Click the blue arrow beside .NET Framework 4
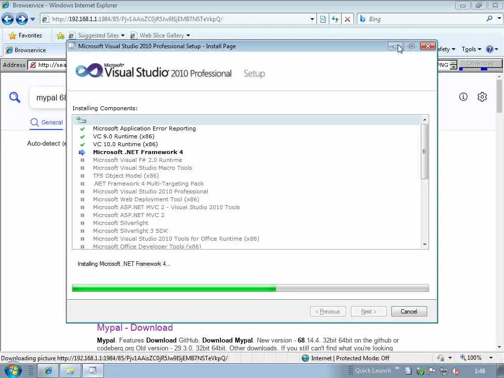 tap(82, 153)
